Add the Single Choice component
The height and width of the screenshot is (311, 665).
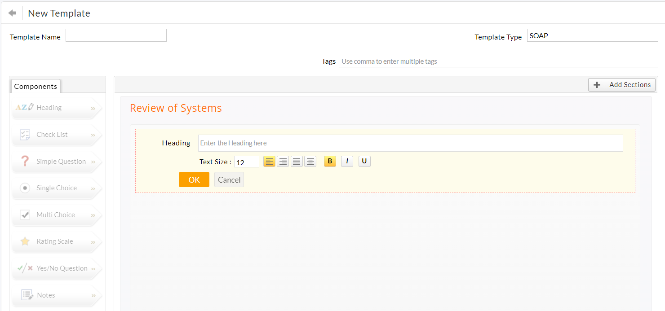click(x=56, y=188)
